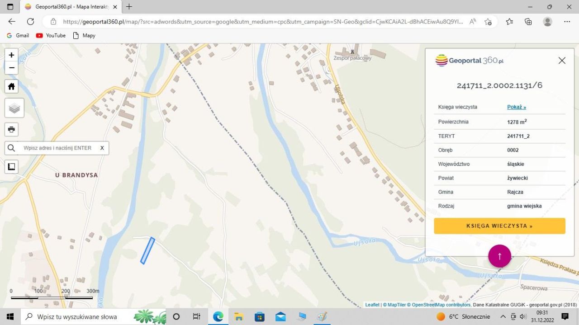The image size is (579, 325).
Task: Zoom out on the map
Action: [x=11, y=68]
